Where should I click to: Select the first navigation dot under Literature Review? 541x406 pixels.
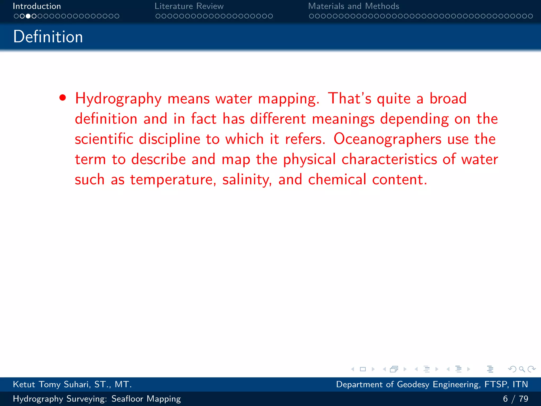pos(158,16)
